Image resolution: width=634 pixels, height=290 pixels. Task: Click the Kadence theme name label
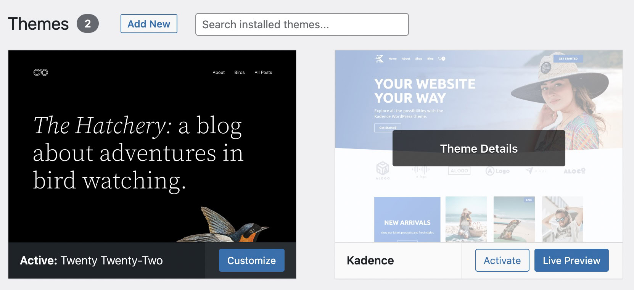(370, 260)
